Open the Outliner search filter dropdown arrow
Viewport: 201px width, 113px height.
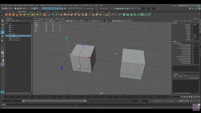click(x=31, y=23)
